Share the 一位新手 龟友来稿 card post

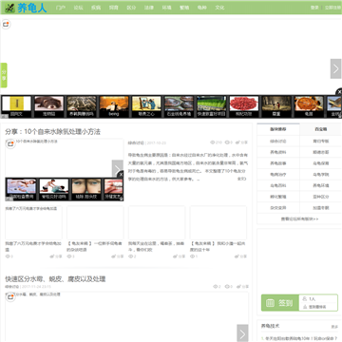pos(117,256)
